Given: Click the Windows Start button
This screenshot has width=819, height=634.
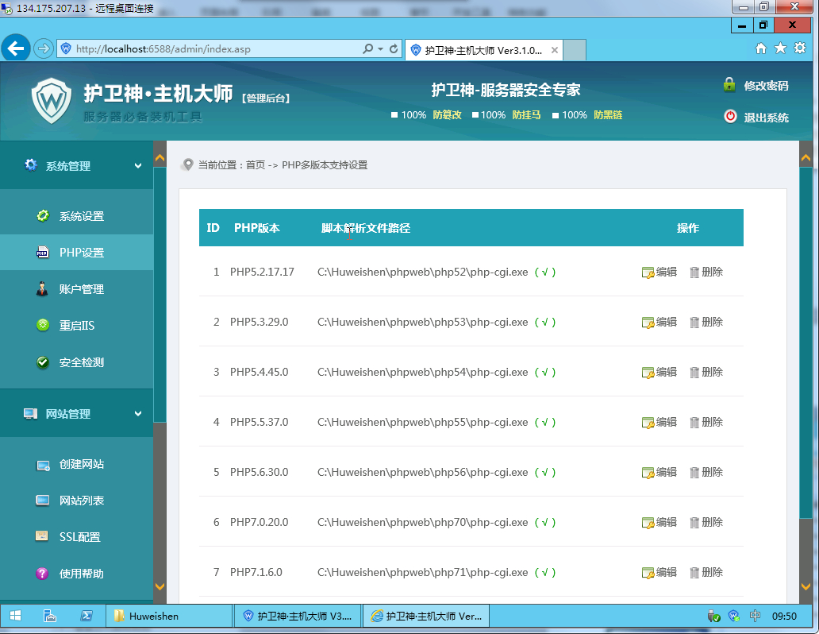Looking at the screenshot, I should [x=15, y=616].
